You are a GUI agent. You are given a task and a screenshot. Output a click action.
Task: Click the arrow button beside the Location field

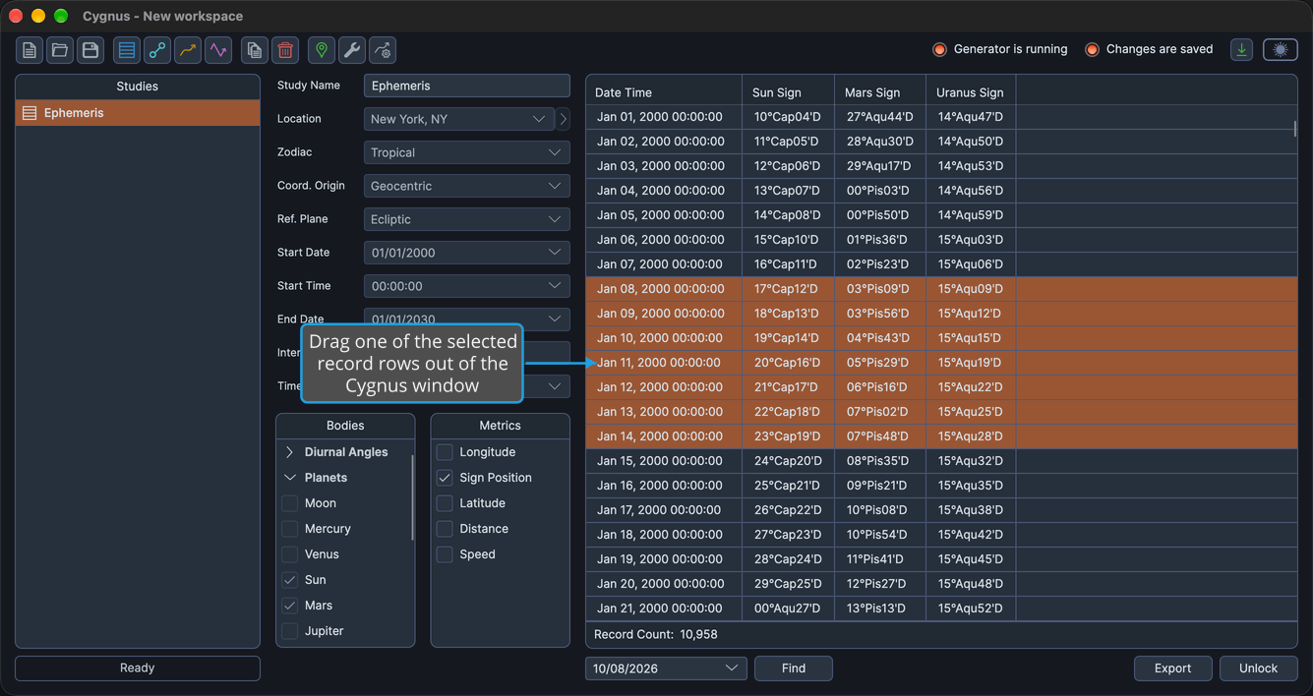click(x=563, y=119)
